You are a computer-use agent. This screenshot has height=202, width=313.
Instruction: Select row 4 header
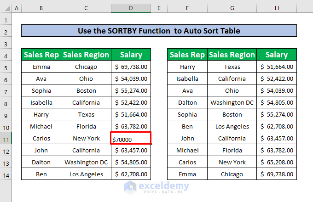6,55
